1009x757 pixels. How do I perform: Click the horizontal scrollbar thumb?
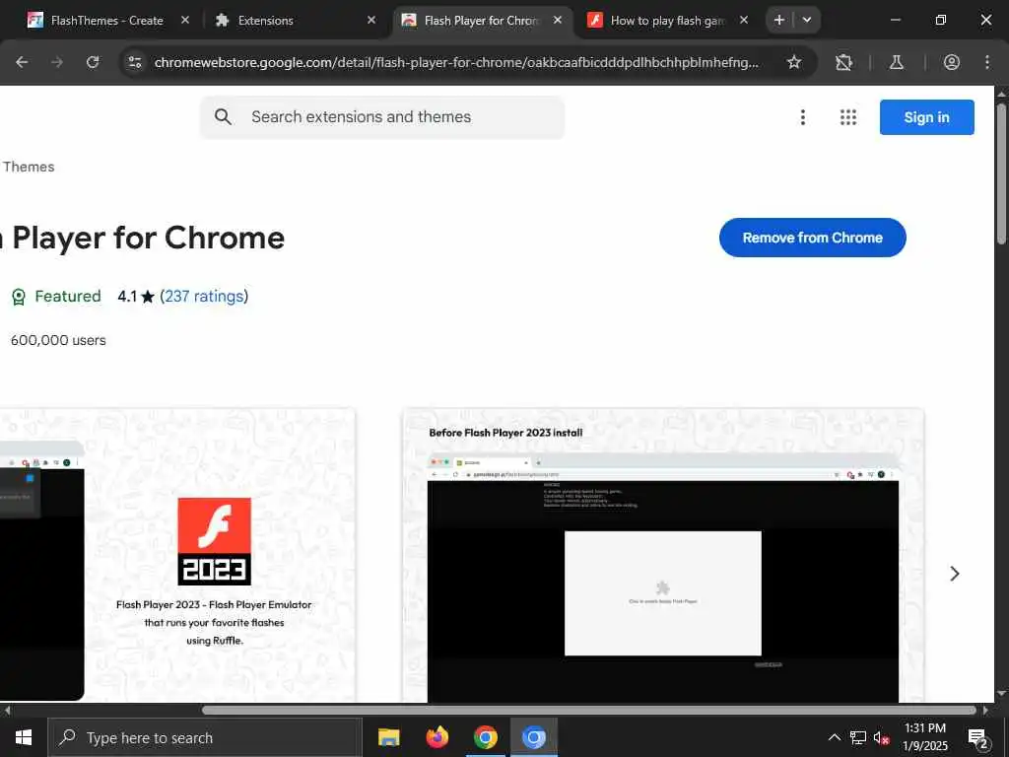tap(589, 710)
